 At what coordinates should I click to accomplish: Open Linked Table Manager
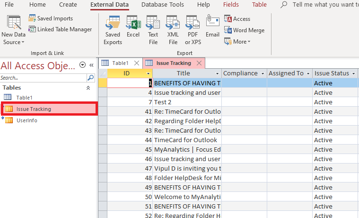coord(60,29)
